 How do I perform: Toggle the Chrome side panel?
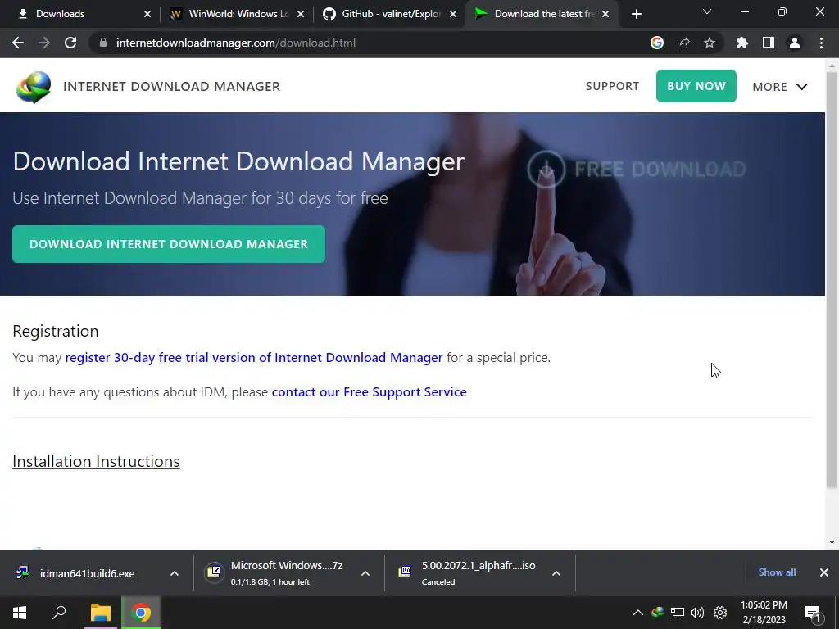[769, 43]
